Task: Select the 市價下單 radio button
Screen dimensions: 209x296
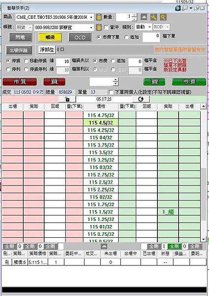Action: tap(98, 37)
